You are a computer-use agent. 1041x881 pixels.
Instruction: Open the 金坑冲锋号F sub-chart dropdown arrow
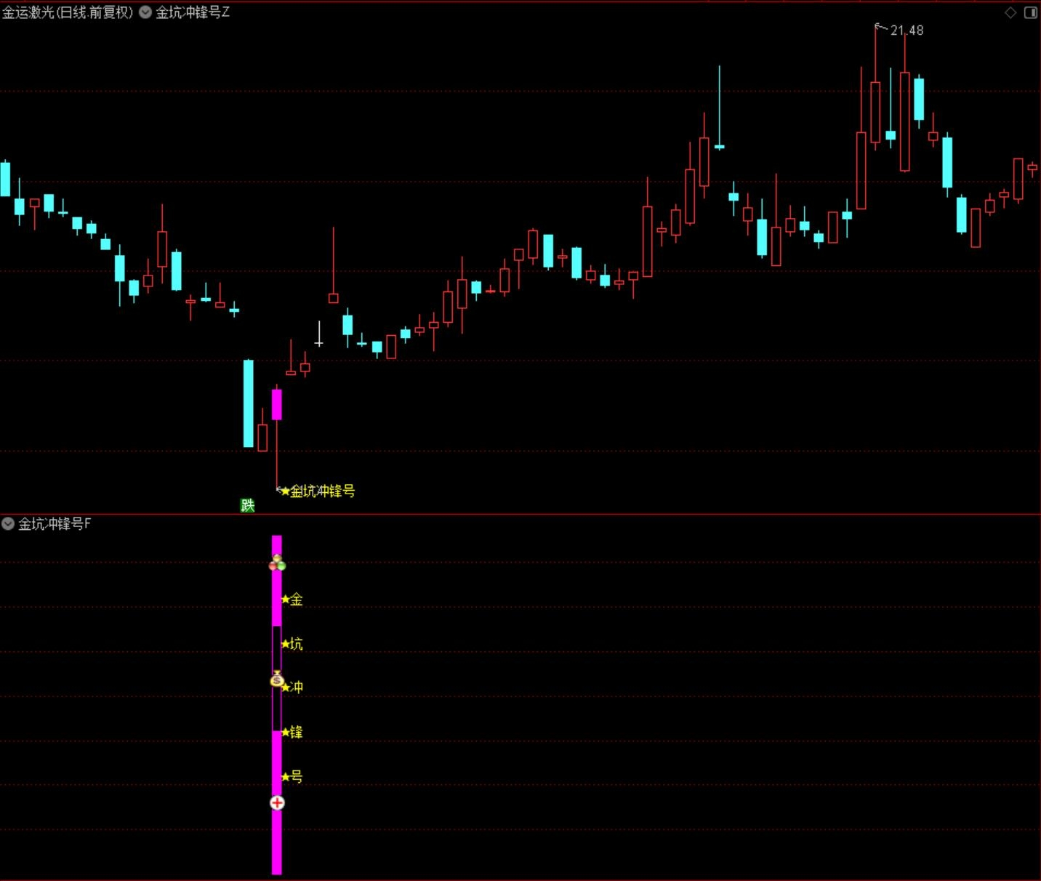8,523
